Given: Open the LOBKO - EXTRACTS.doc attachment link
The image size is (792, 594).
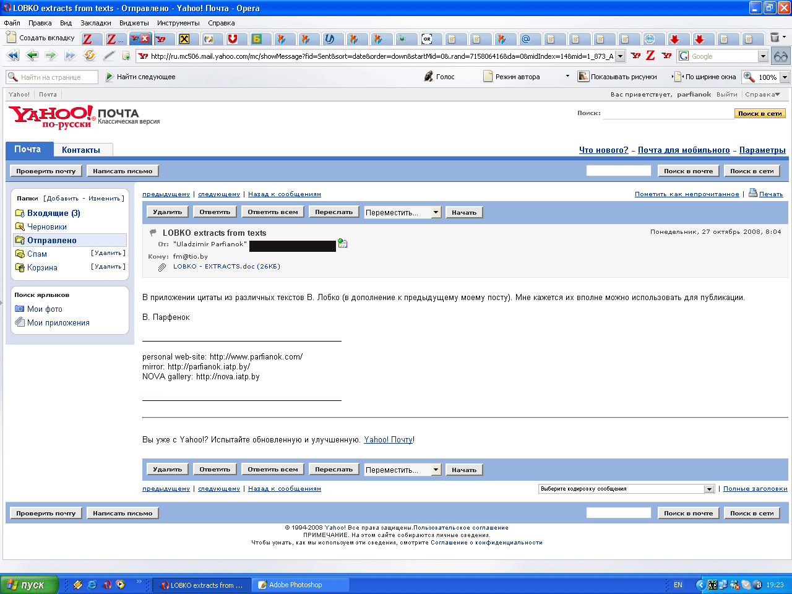Looking at the screenshot, I should click(x=226, y=267).
